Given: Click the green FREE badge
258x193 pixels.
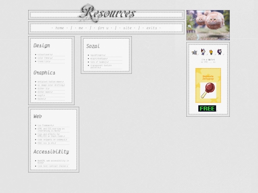Looking at the screenshot, I should coord(207,109).
